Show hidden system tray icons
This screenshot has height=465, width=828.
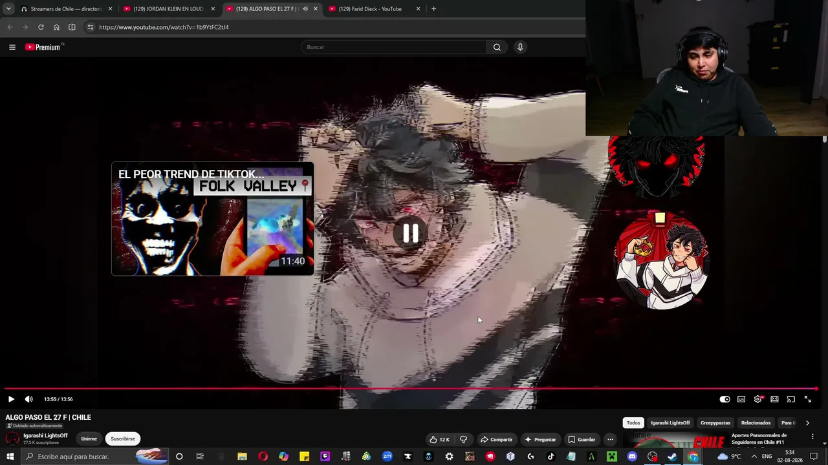[x=754, y=457]
